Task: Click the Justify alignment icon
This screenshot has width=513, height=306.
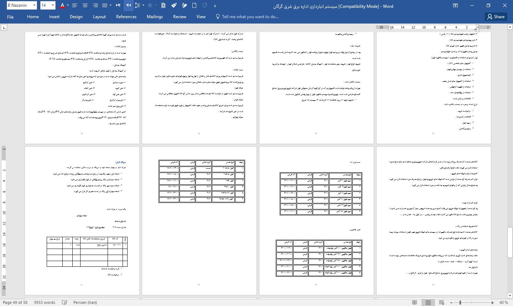Action: click(x=105, y=5)
